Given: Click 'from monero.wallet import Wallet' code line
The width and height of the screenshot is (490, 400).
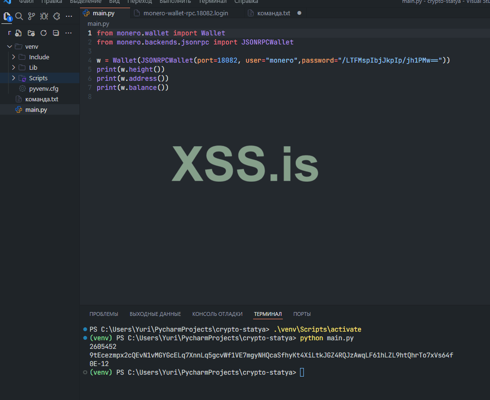Looking at the screenshot, I should click(161, 33).
